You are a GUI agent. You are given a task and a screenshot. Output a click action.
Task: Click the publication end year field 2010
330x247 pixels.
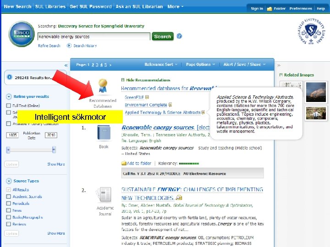pos(51,135)
